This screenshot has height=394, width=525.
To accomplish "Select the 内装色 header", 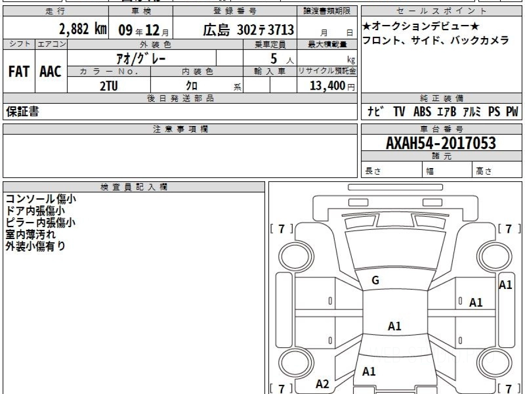I will pyautogui.click(x=197, y=71).
